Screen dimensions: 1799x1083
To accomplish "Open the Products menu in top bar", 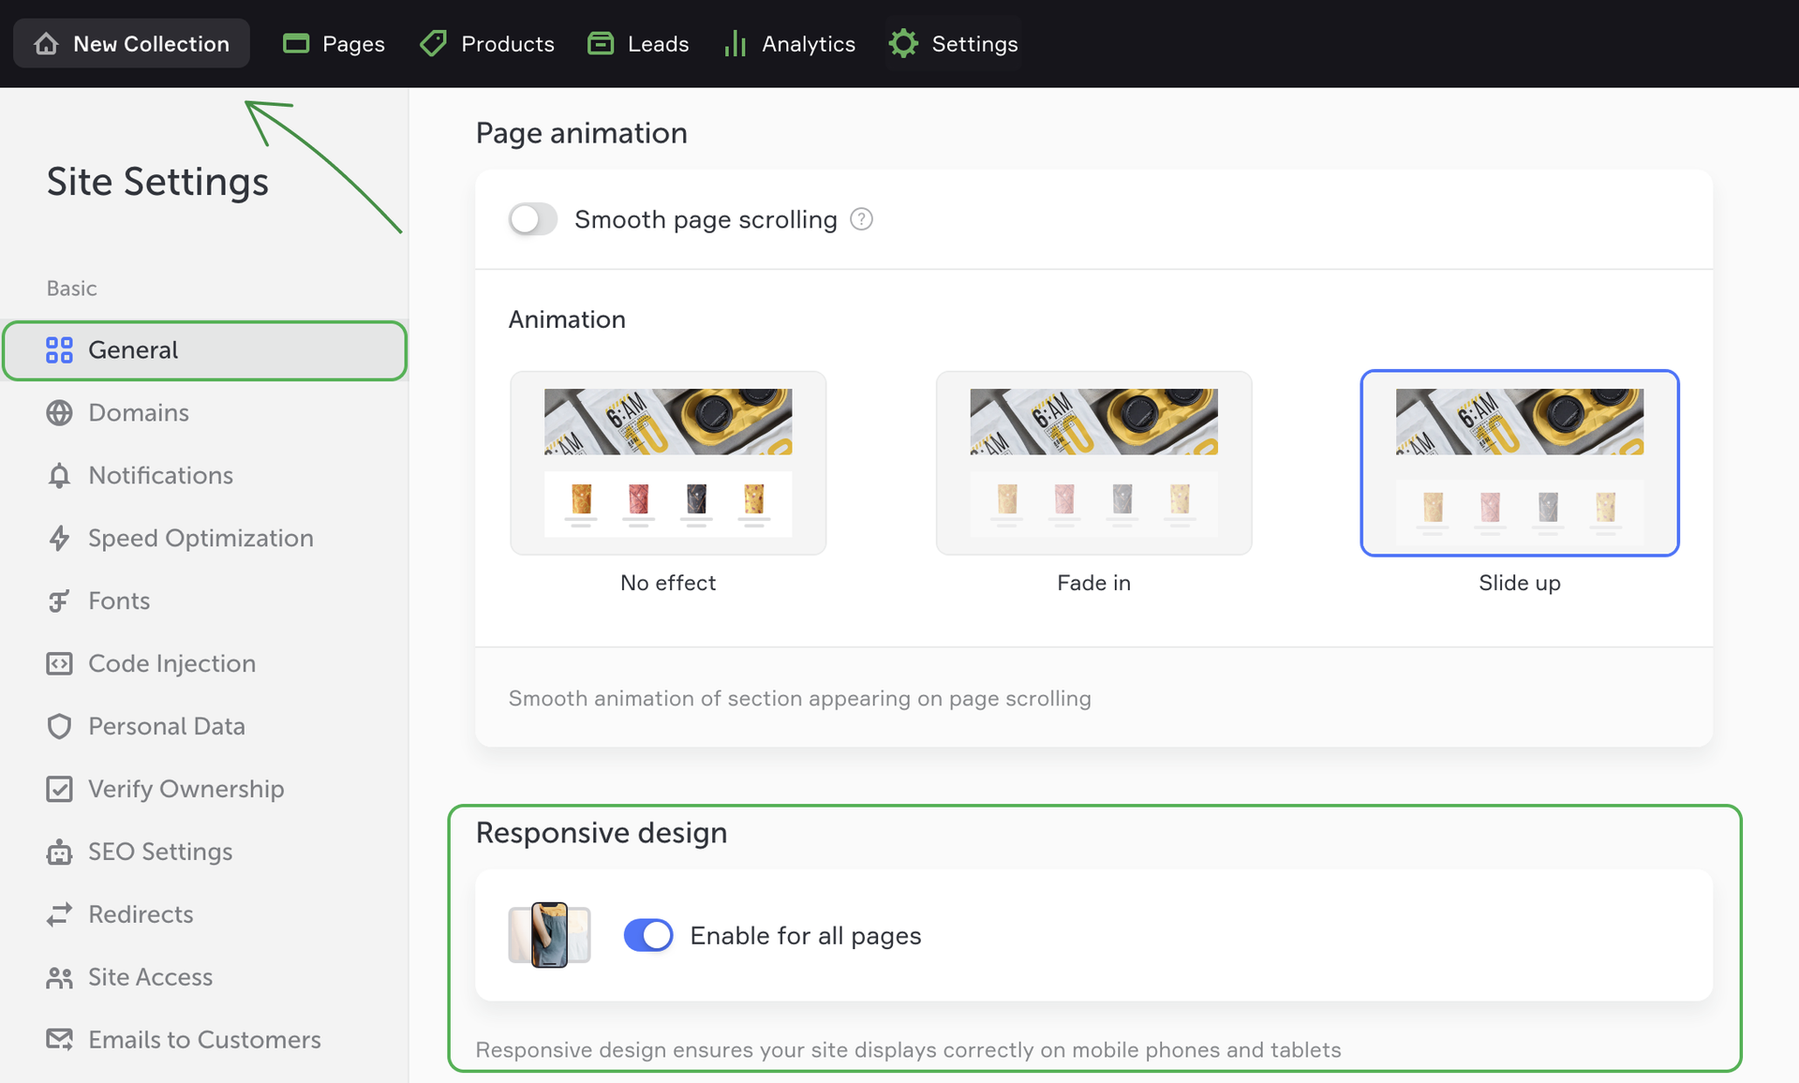I will (x=487, y=44).
